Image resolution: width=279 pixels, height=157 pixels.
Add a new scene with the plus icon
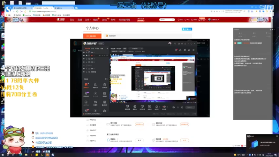click(x=107, y=48)
